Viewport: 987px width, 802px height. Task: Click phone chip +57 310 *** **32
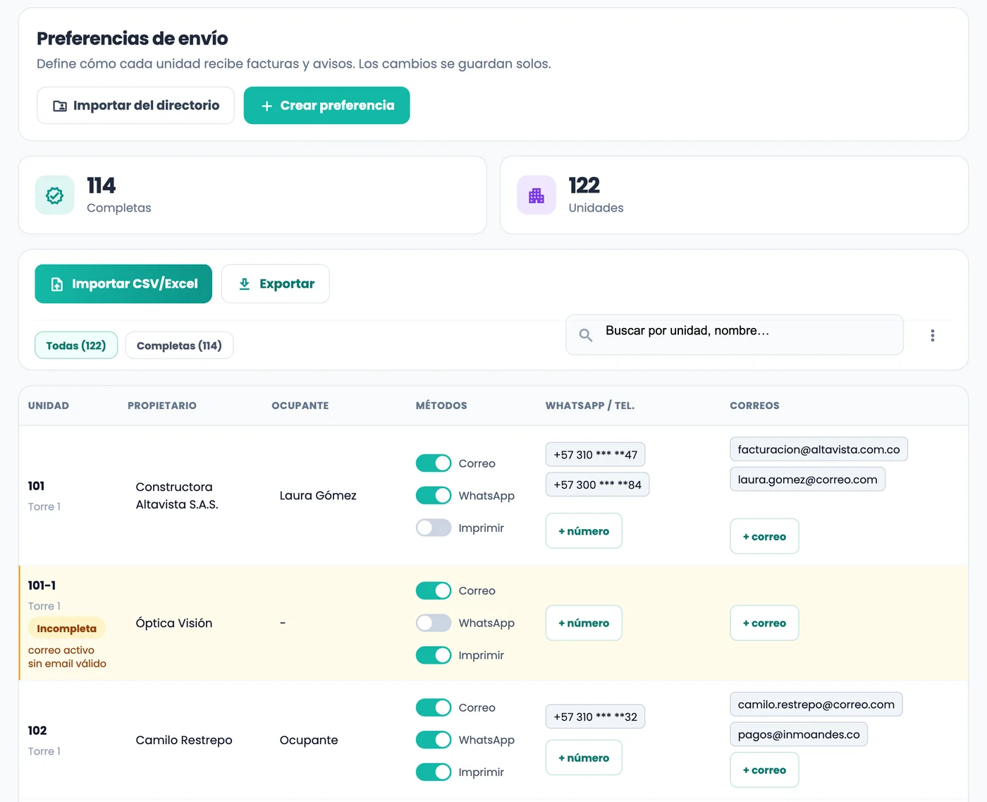596,717
